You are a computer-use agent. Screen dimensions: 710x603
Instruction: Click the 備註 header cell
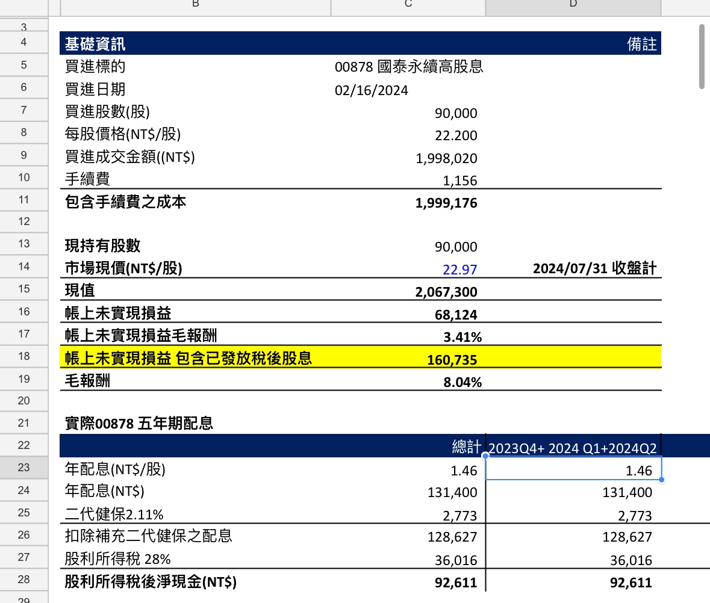(641, 44)
